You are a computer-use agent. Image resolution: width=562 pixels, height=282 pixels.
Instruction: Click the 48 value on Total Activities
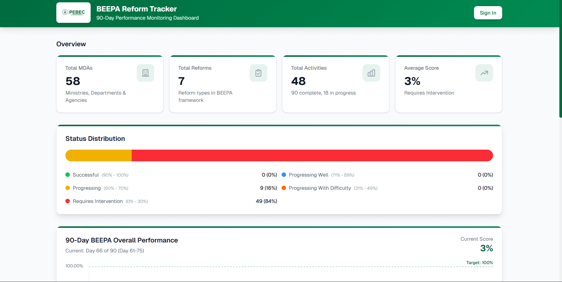298,81
